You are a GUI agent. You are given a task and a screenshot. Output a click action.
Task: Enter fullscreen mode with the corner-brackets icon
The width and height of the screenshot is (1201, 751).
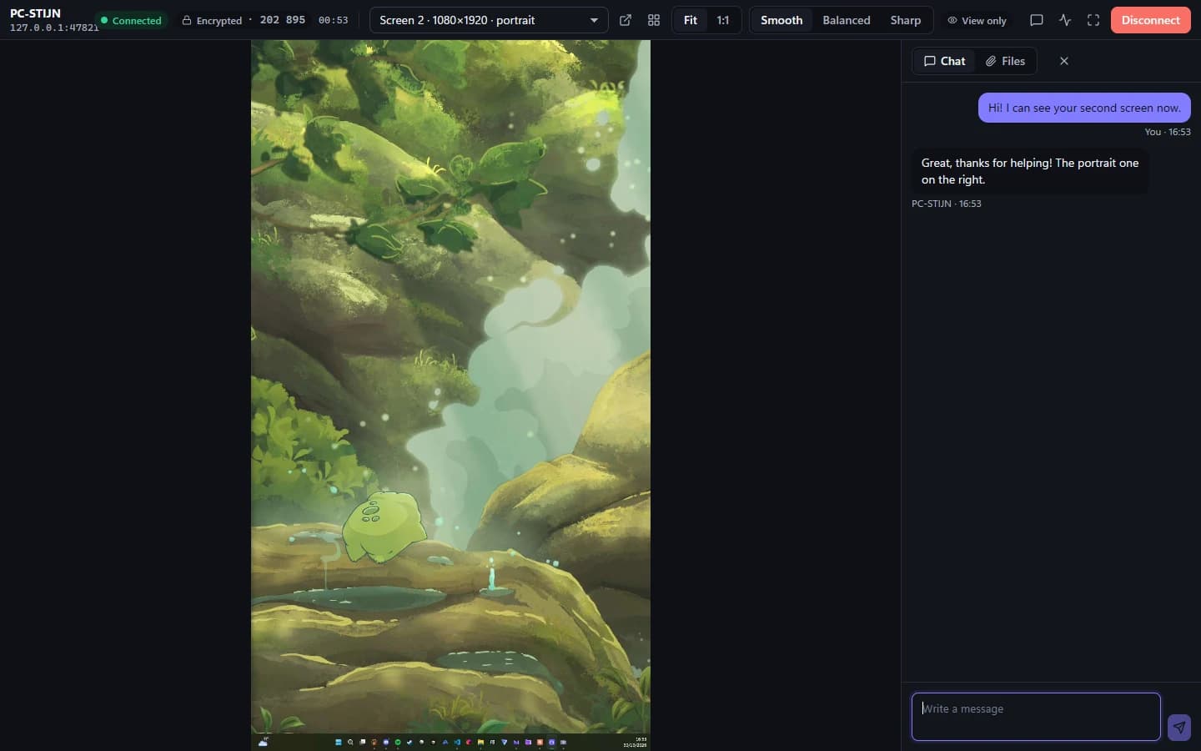[1093, 20]
